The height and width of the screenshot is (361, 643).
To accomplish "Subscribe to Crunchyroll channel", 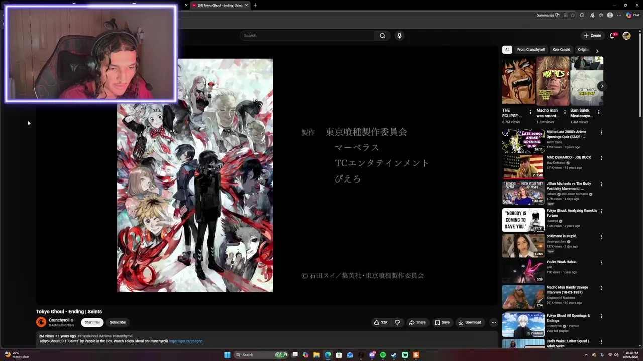I will [x=118, y=322].
